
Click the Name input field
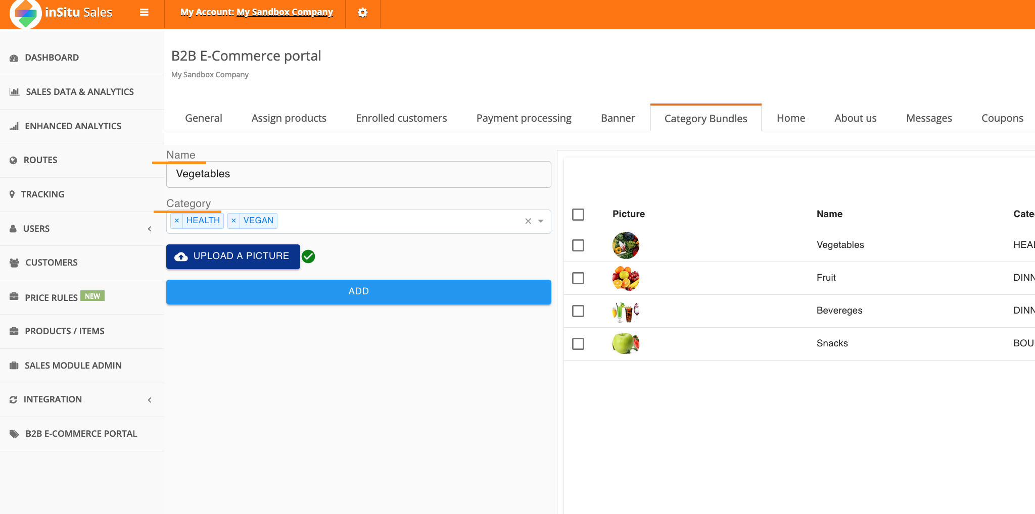point(358,174)
